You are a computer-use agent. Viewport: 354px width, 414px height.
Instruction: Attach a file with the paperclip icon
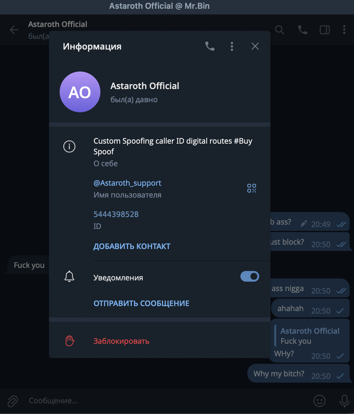(12, 401)
